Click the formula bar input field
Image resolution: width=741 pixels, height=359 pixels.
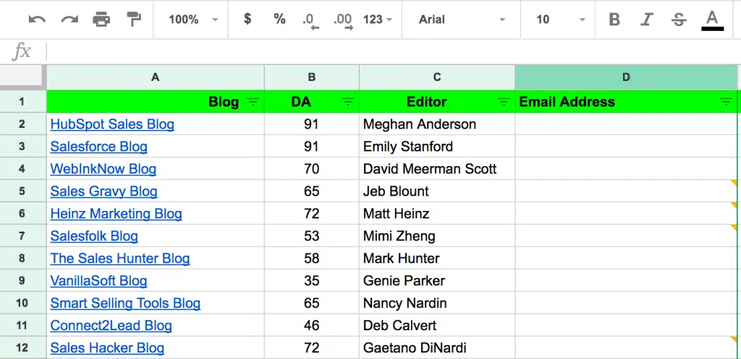click(x=391, y=51)
